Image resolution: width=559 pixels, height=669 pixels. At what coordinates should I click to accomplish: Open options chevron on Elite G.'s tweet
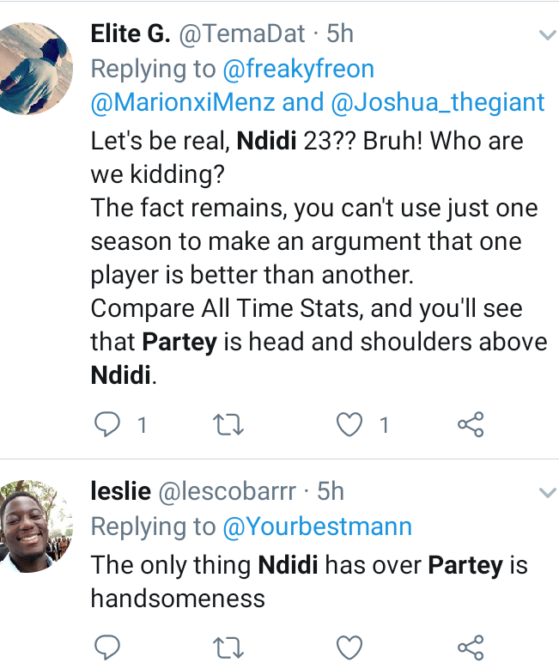547,35
